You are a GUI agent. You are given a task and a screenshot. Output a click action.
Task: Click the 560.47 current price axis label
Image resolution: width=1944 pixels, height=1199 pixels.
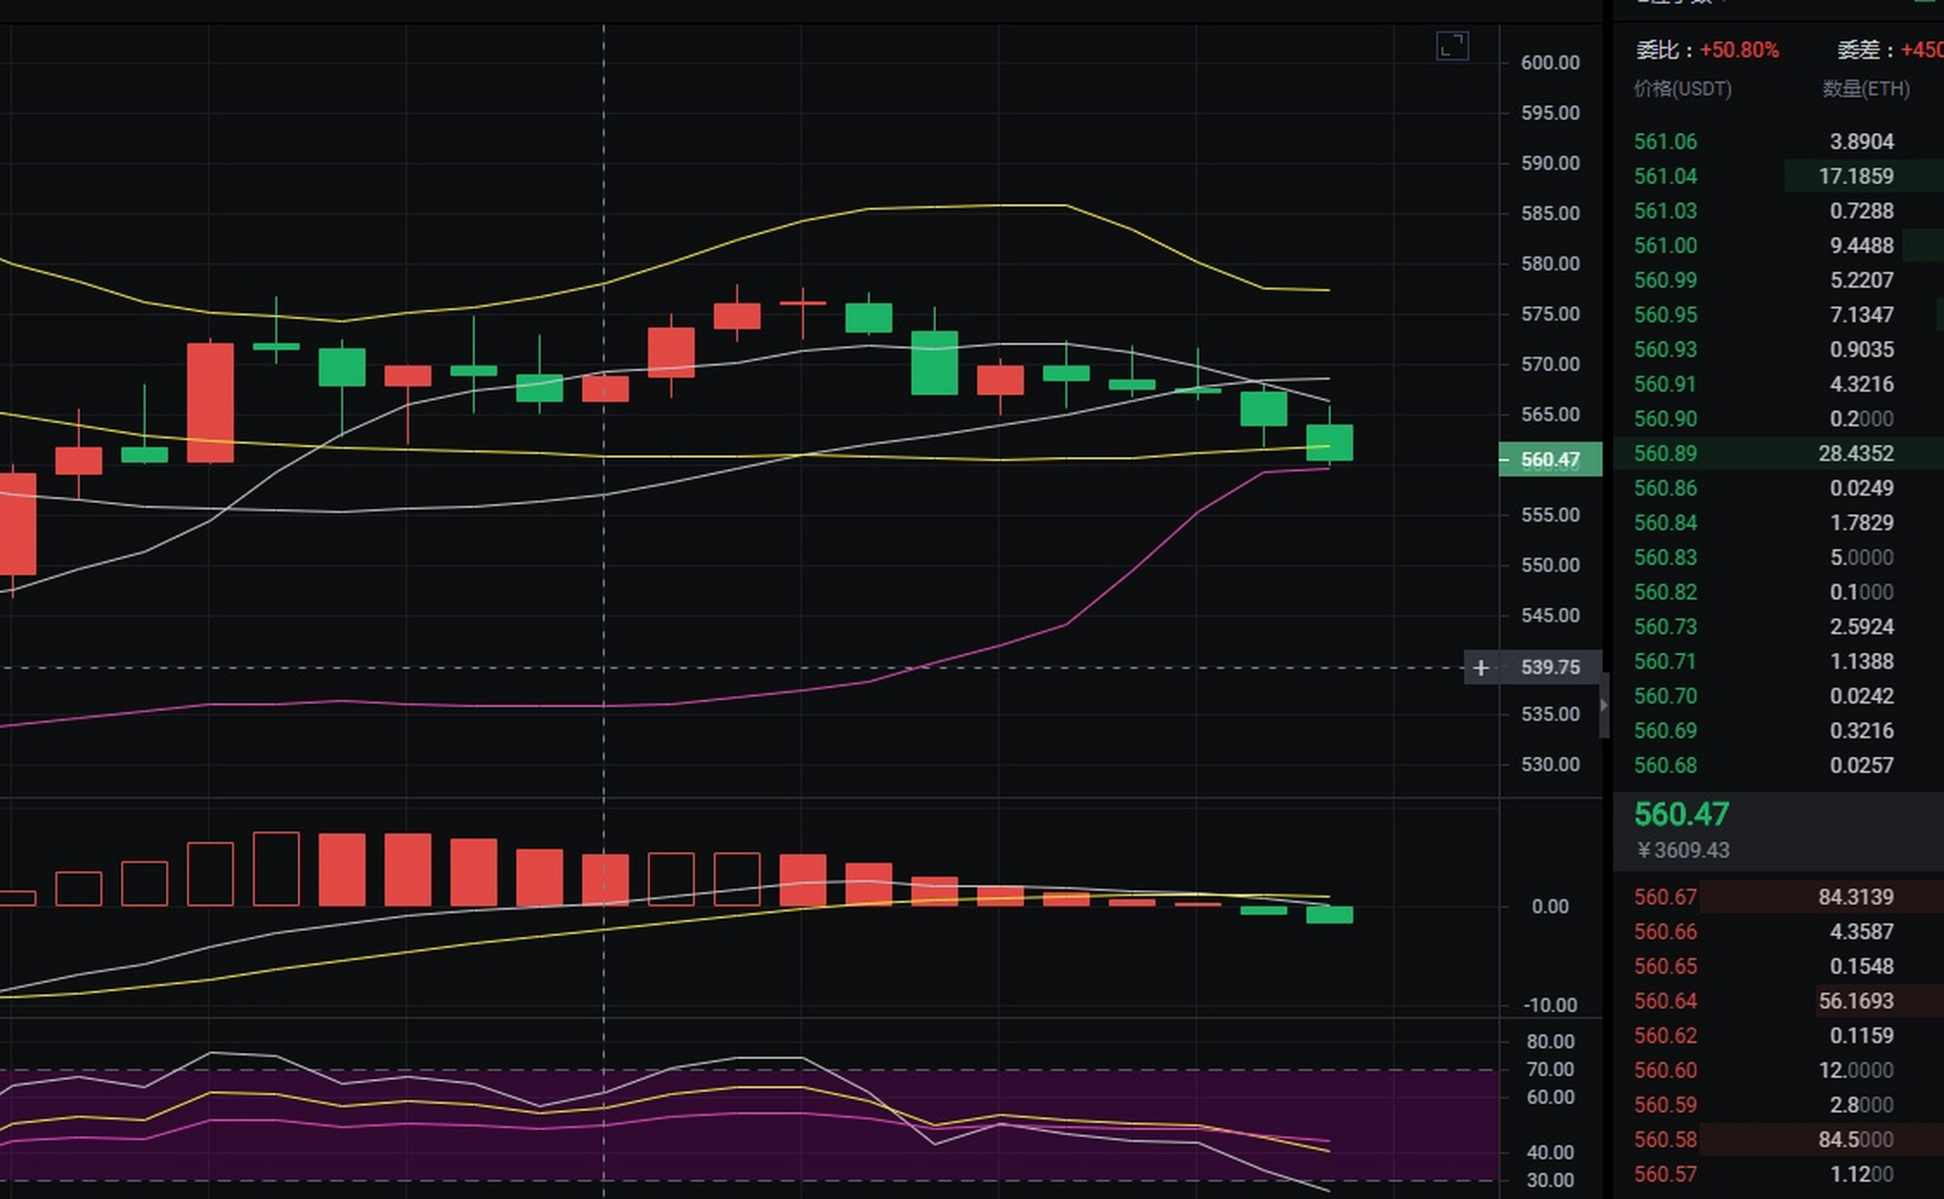coord(1551,460)
